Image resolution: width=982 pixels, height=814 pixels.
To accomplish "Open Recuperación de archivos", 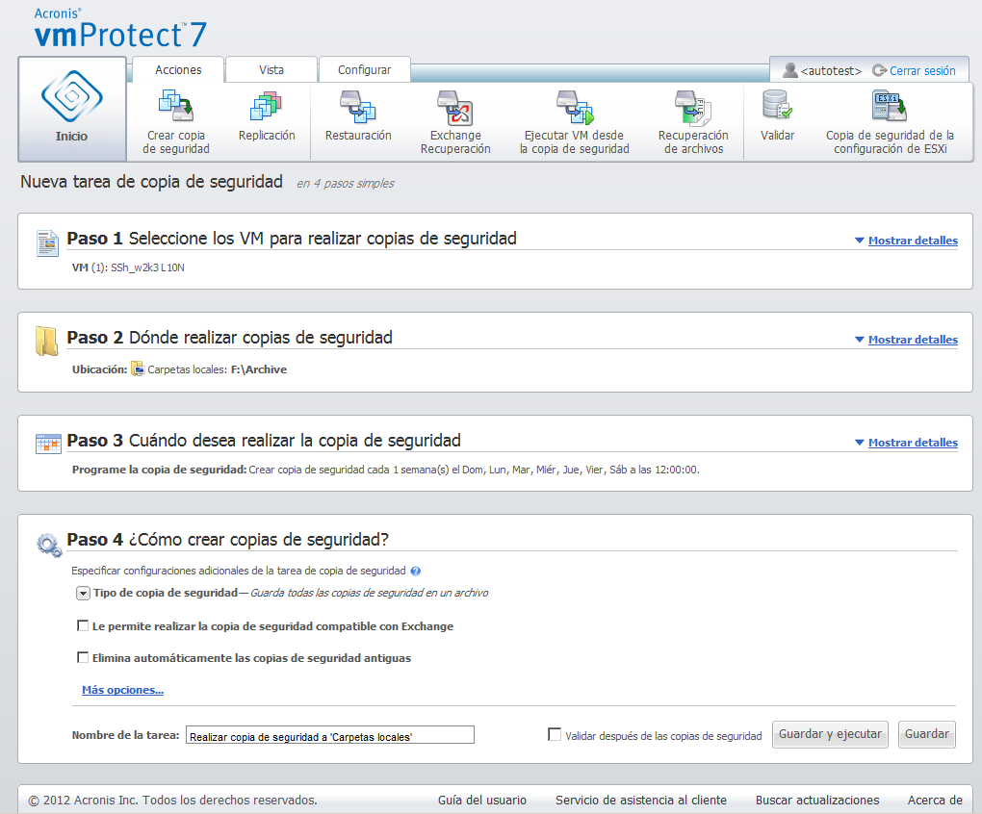I will coord(692,106).
